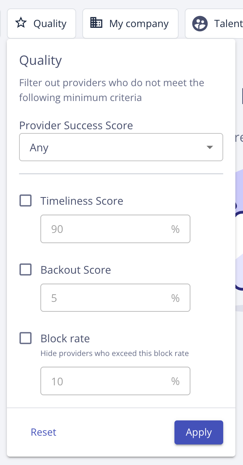Click the Block rate label text
Image resolution: width=243 pixels, height=465 pixels.
pos(65,338)
